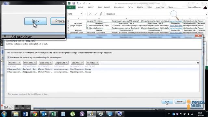The width and height of the screenshot is (208, 117).
Task: Open the Display URL column dropdown
Action: 61,63
